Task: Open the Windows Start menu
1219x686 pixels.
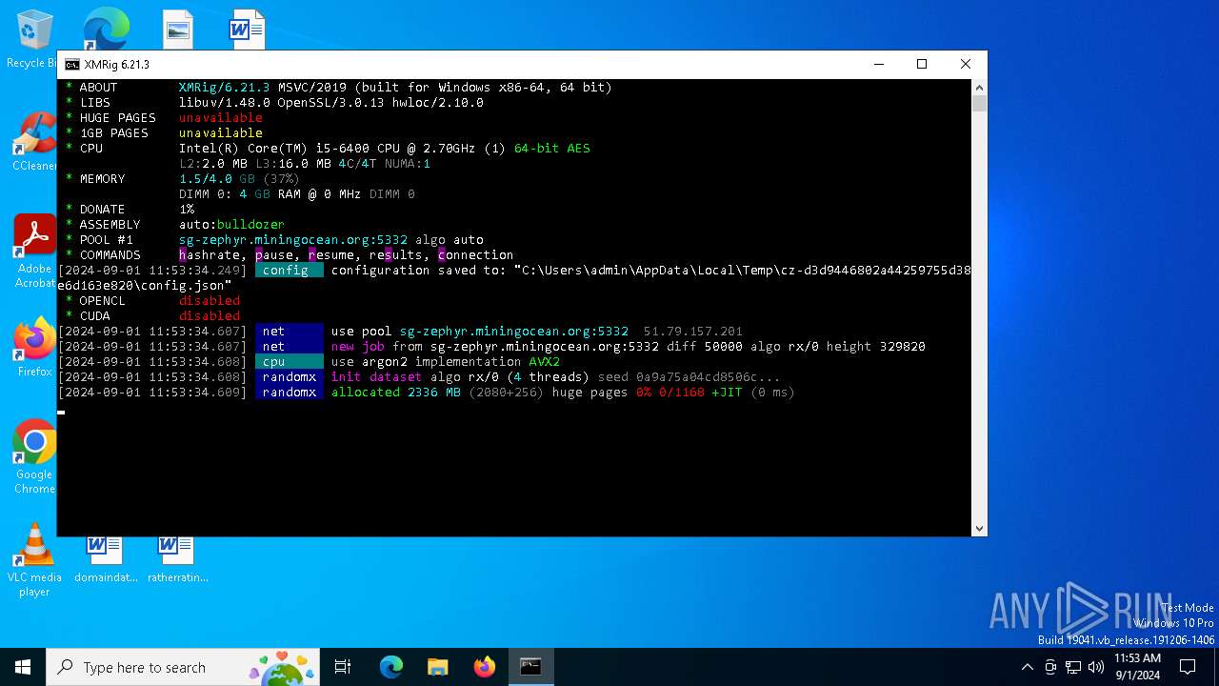Action: pyautogui.click(x=23, y=667)
